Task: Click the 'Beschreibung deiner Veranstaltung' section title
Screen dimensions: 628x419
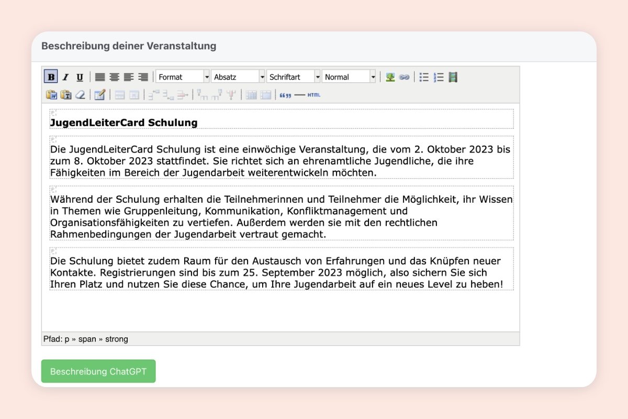Action: click(x=129, y=46)
